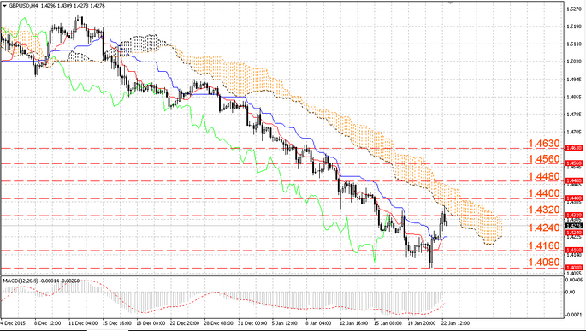Click the 0.00406 MACD axis value
Screen dimensions: 586x331
pyautogui.click(x=574, y=279)
